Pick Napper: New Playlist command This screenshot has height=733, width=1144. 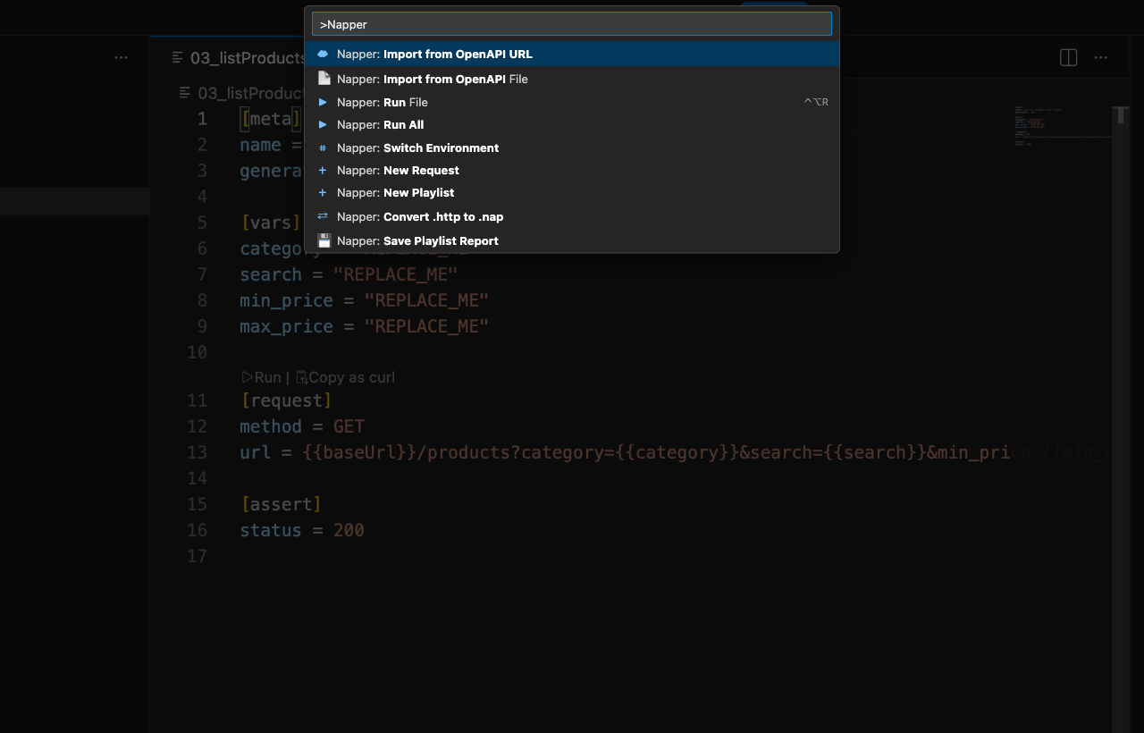tap(572, 192)
